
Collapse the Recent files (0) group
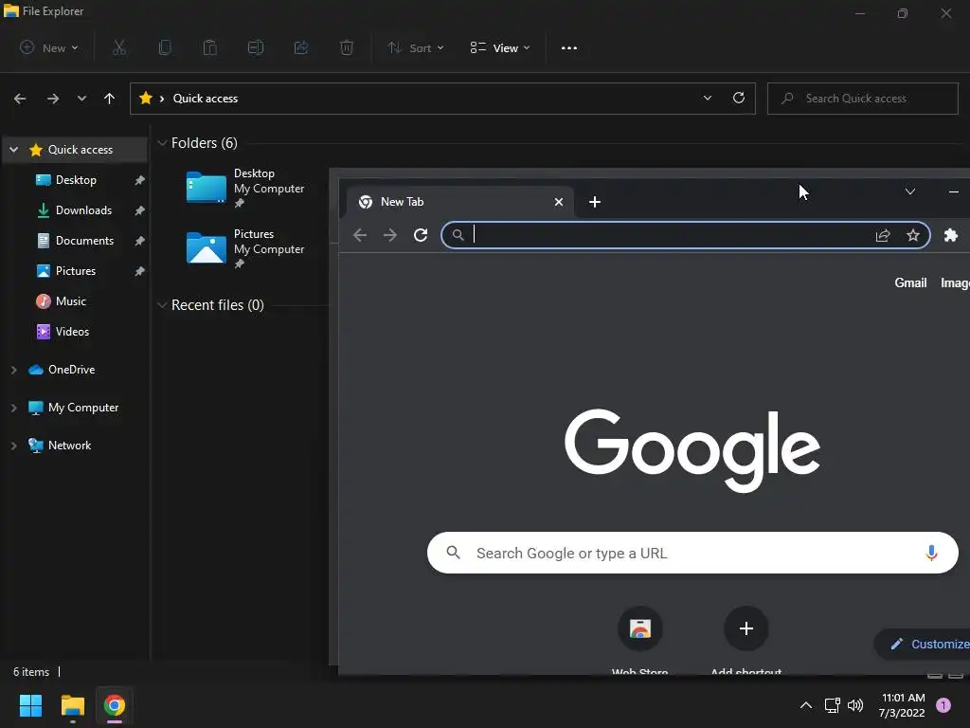(x=162, y=305)
